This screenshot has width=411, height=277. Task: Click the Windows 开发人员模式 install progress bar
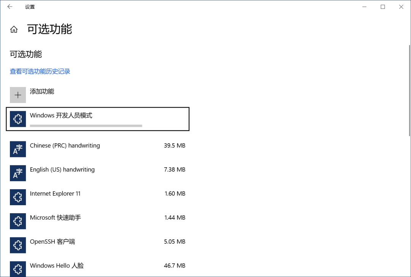(x=86, y=126)
